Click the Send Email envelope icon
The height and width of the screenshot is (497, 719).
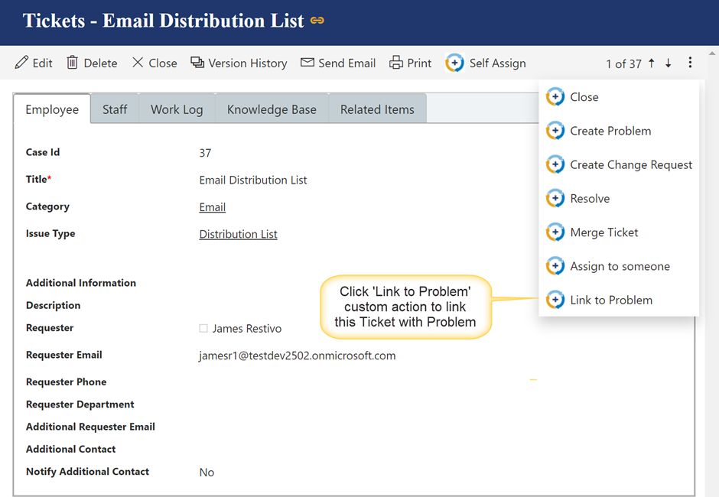[307, 63]
